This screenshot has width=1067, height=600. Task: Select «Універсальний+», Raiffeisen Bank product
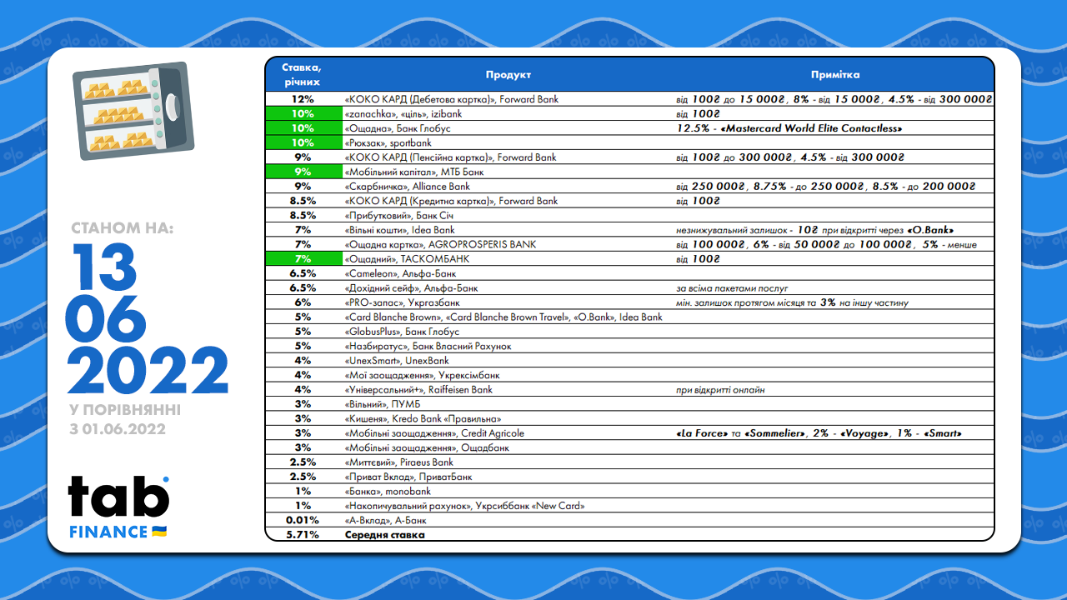[x=418, y=391]
